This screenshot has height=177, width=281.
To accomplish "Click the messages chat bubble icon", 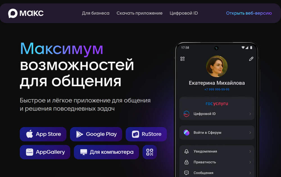I will (186, 173).
